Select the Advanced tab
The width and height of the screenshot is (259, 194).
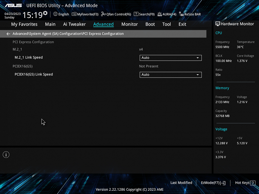(x=103, y=24)
